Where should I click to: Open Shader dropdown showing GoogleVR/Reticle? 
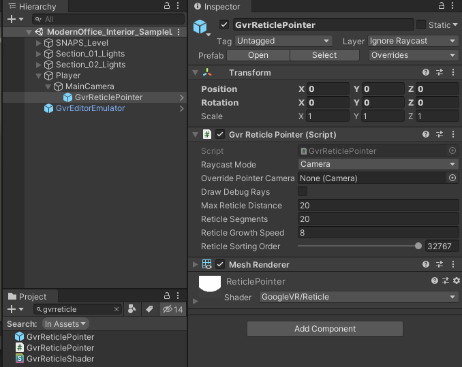(x=358, y=297)
